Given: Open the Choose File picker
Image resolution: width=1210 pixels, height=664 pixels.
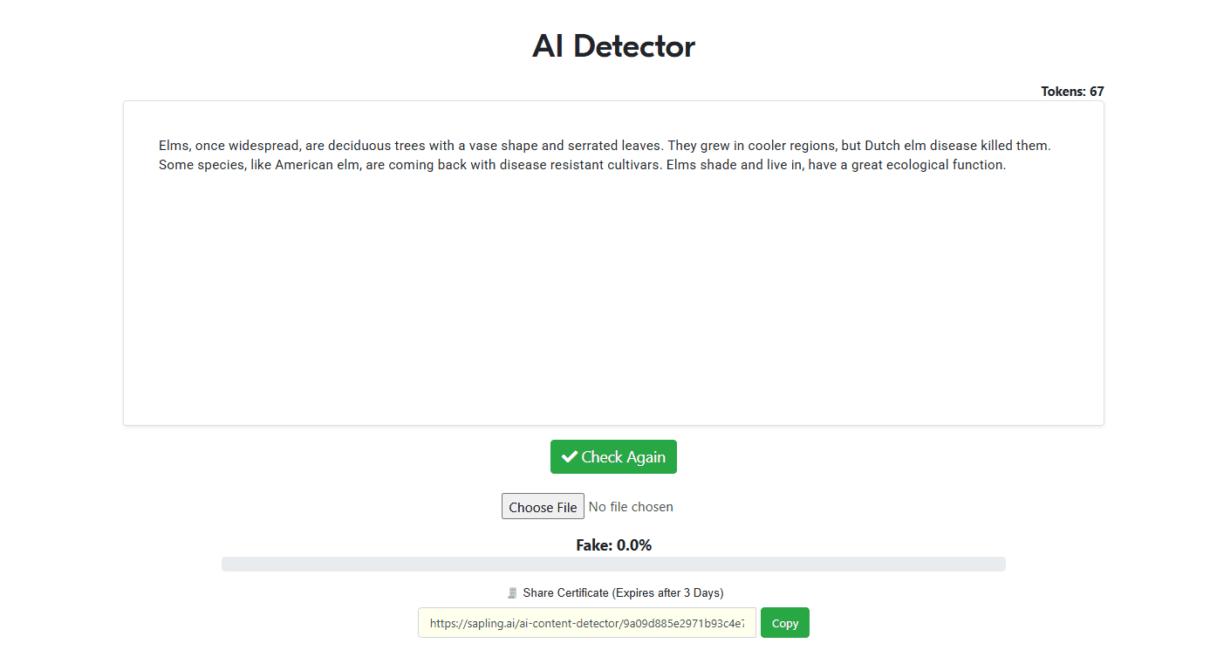Looking at the screenshot, I should [543, 507].
